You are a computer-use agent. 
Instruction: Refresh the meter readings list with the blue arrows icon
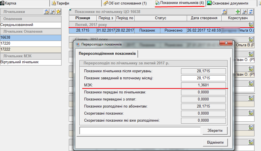(x=251, y=12)
